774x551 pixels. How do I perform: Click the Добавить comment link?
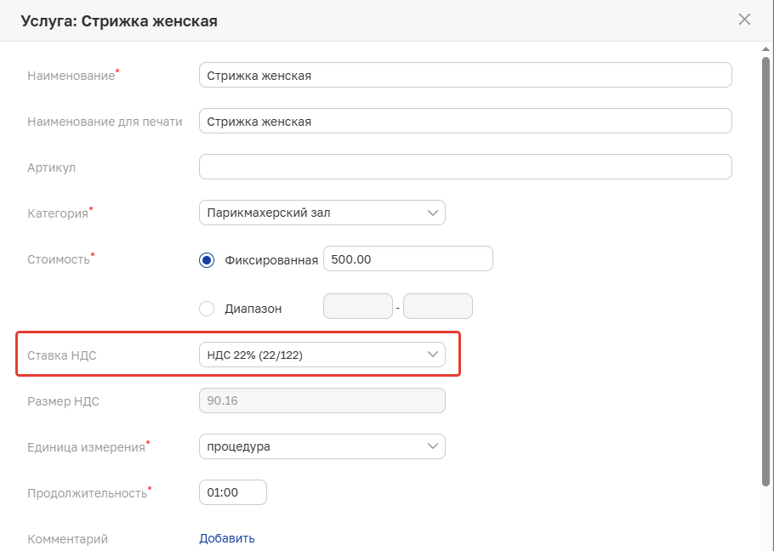pyautogui.click(x=227, y=538)
